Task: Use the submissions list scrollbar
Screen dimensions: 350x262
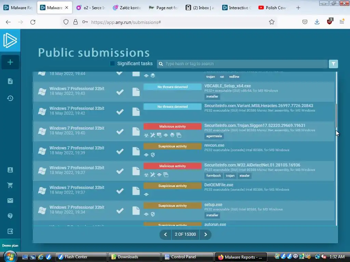Action: [x=336, y=116]
